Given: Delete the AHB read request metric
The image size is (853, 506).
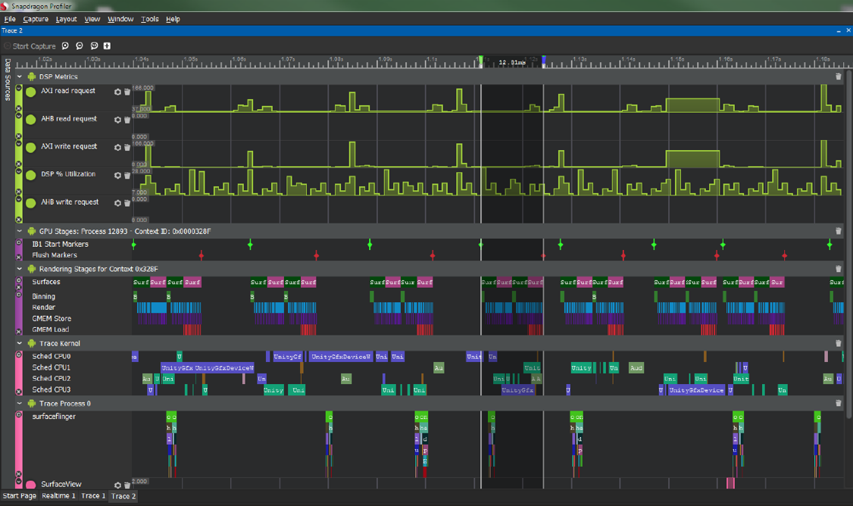Looking at the screenshot, I should coord(127,120).
